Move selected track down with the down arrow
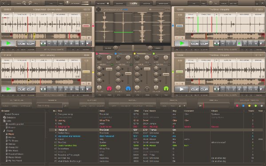266x166 pixels. [184, 106]
